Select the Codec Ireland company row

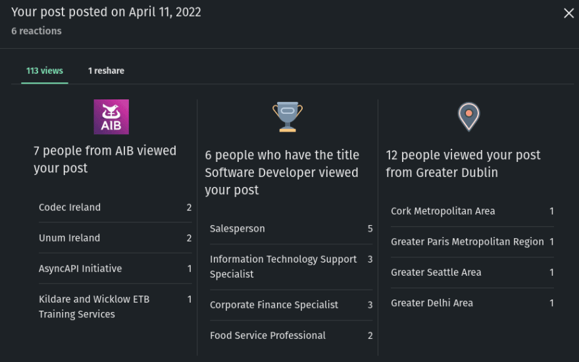point(115,207)
